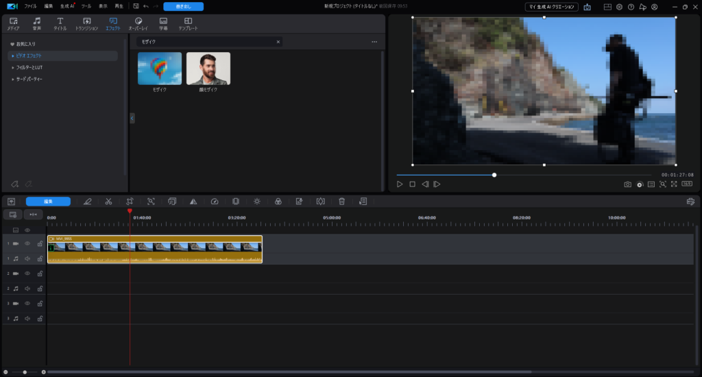Click the fullscreen preview icon
The height and width of the screenshot is (377, 702).
pos(674,184)
